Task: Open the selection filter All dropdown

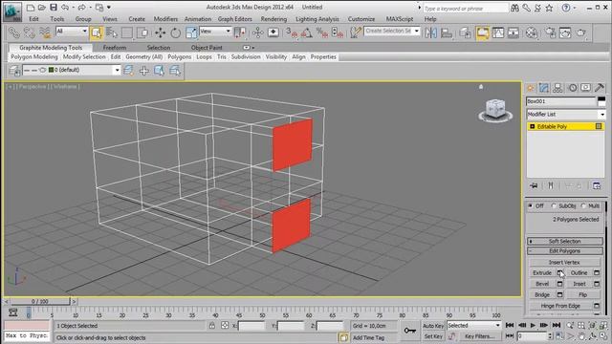Action: coord(72,31)
